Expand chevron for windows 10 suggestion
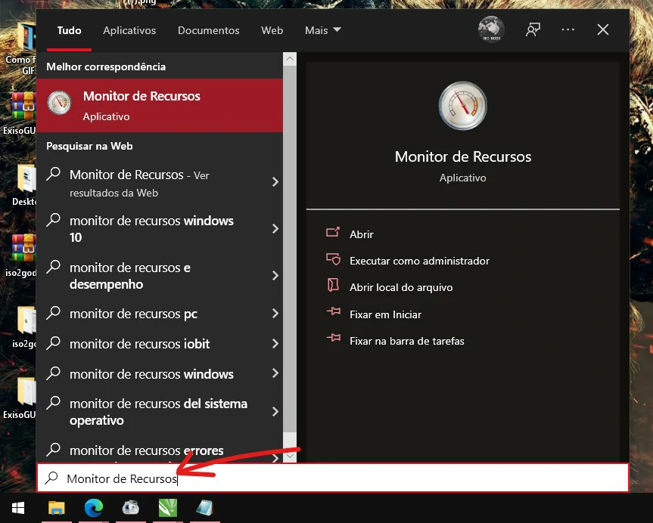Image resolution: width=653 pixels, height=523 pixels. 275,228
